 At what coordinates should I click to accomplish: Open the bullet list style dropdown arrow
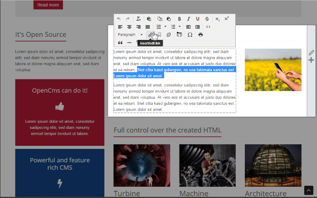click(179, 27)
